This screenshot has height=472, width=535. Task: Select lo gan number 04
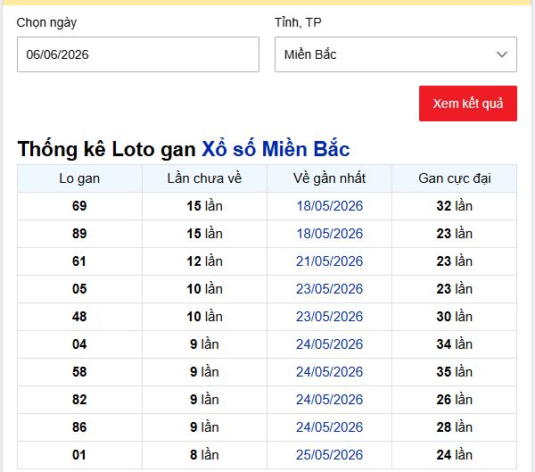coord(79,344)
